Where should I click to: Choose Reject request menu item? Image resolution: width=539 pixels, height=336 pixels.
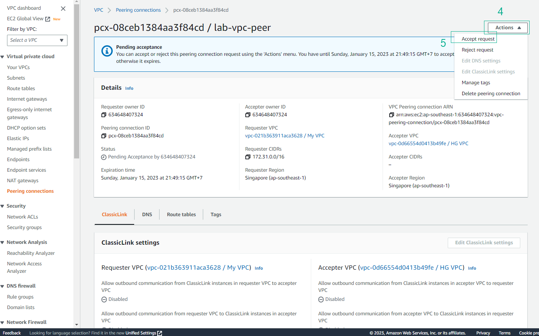pos(477,50)
